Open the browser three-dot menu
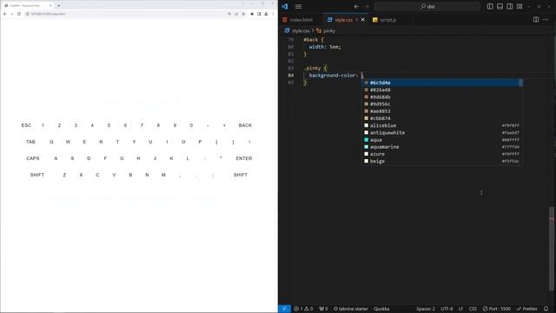 coord(273,14)
